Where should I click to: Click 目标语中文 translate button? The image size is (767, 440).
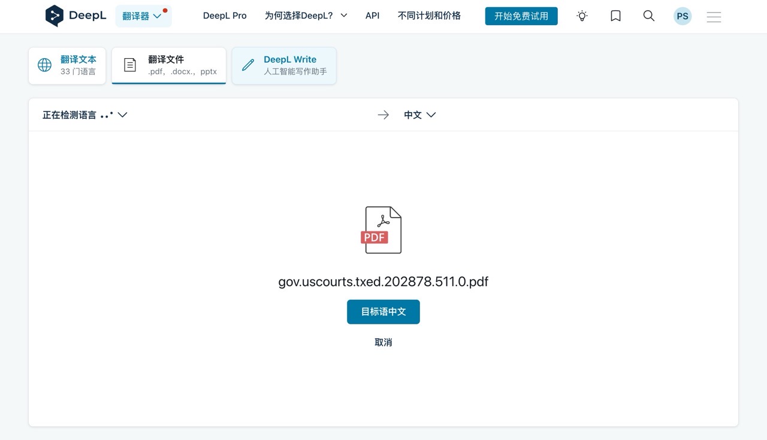(x=383, y=312)
